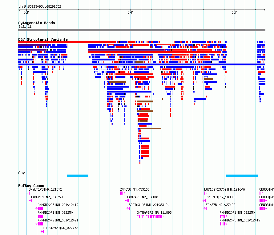Click the FAM74A3|NR_026801 gene label

point(143,197)
